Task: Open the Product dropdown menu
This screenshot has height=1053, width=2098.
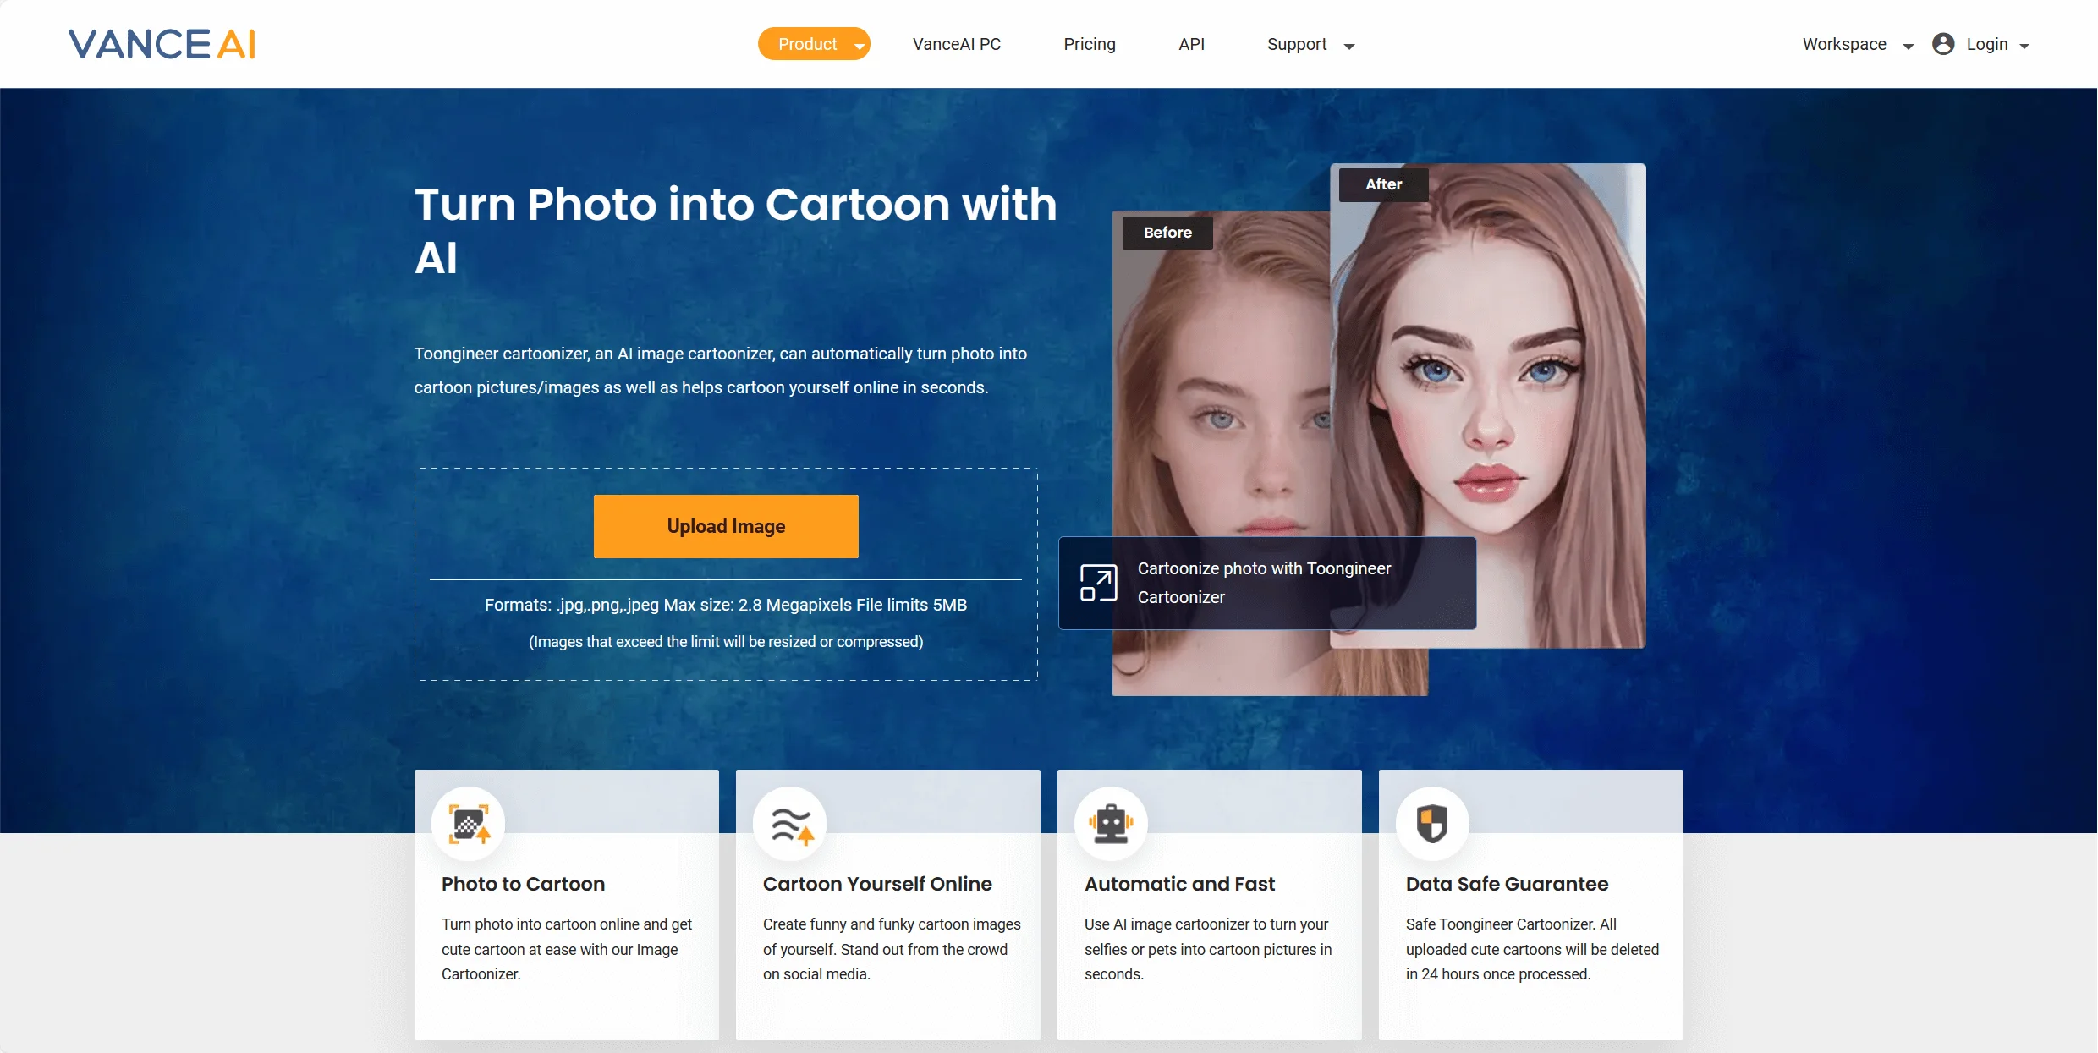Action: click(x=814, y=44)
